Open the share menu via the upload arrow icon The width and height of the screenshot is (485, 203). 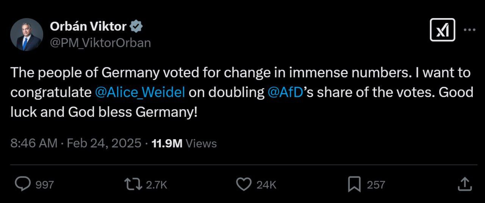click(465, 184)
